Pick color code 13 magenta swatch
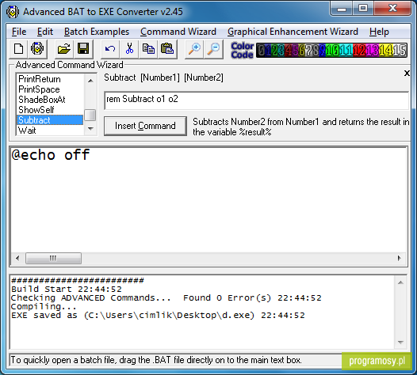 373,51
